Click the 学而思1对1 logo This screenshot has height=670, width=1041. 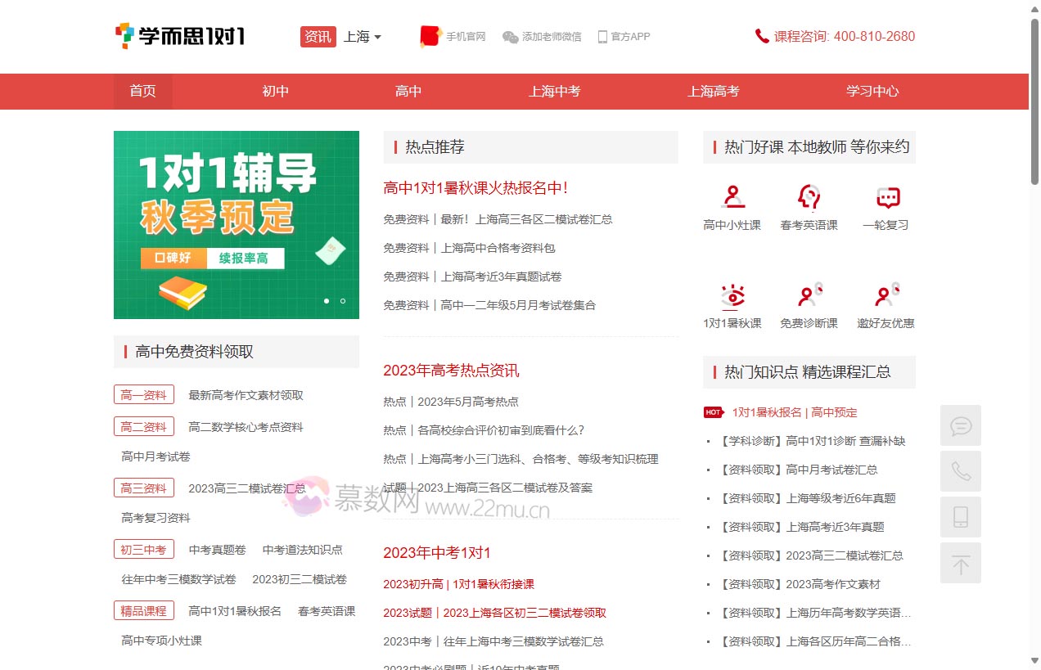[x=179, y=36]
